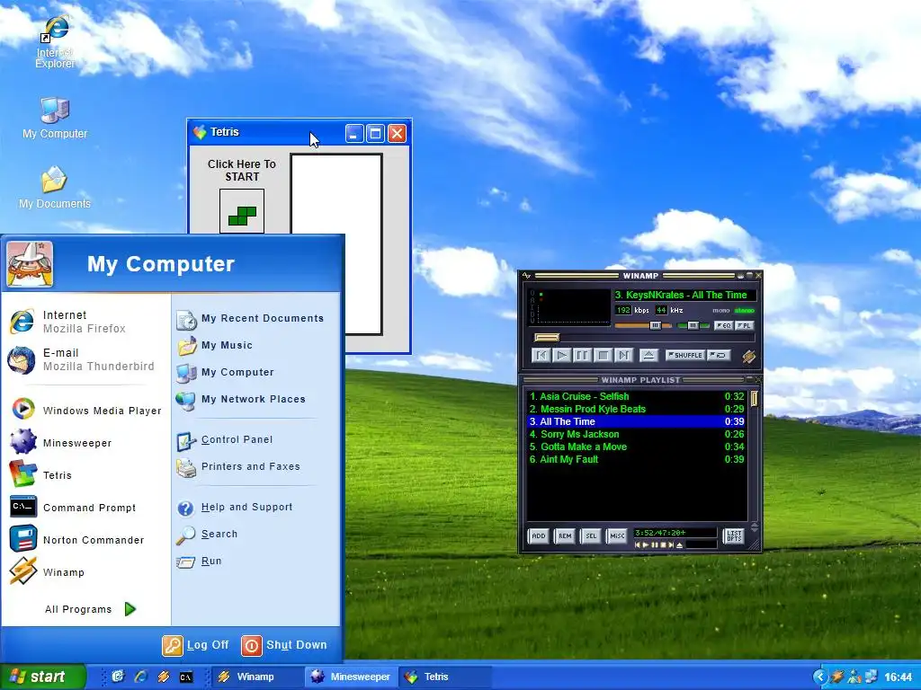The height and width of the screenshot is (690, 921).
Task: Open Internet Mozilla Firefox from Start menu
Action: 85,322
